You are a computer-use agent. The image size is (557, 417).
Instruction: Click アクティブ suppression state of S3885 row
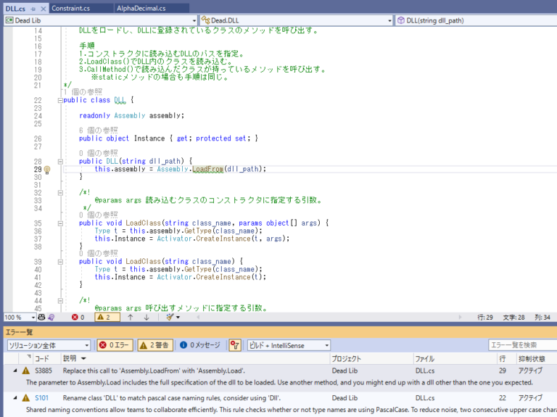tap(530, 371)
